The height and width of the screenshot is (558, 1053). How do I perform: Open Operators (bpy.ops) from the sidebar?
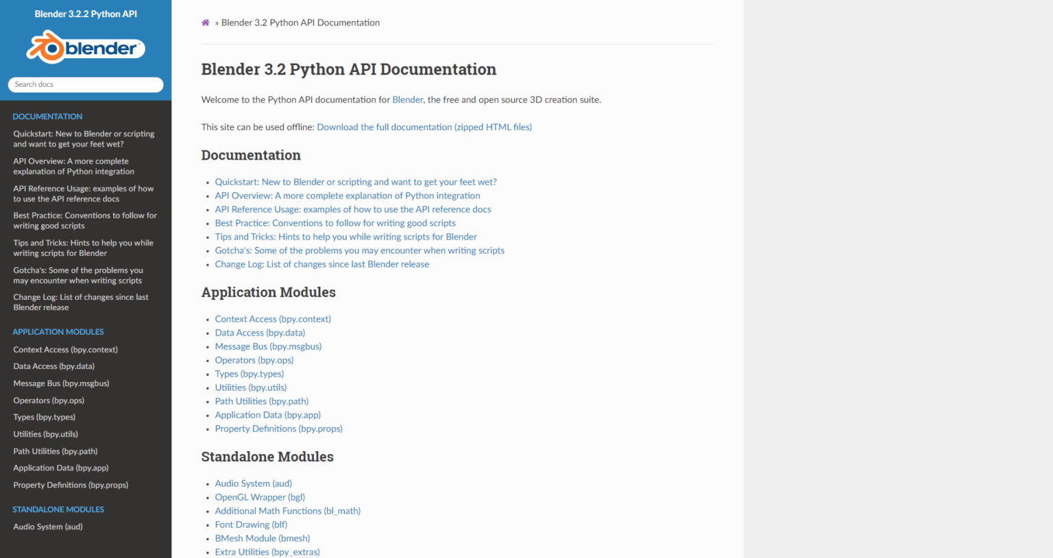(48, 400)
